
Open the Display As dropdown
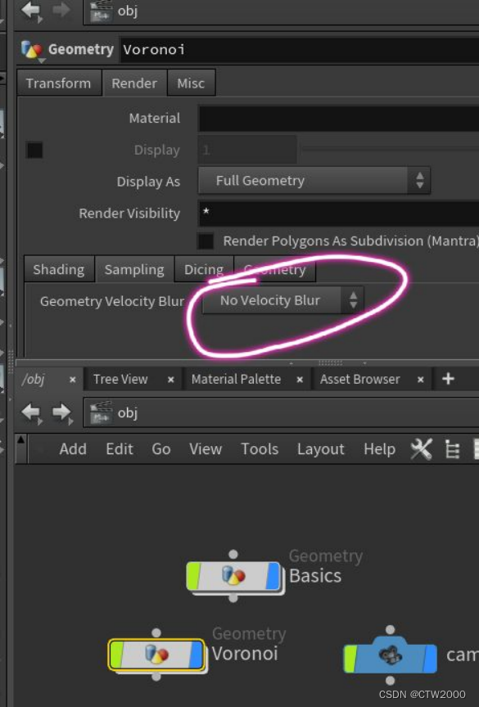[x=314, y=181]
